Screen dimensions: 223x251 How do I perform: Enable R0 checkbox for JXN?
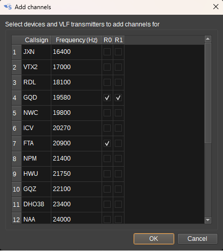pyautogui.click(x=107, y=52)
